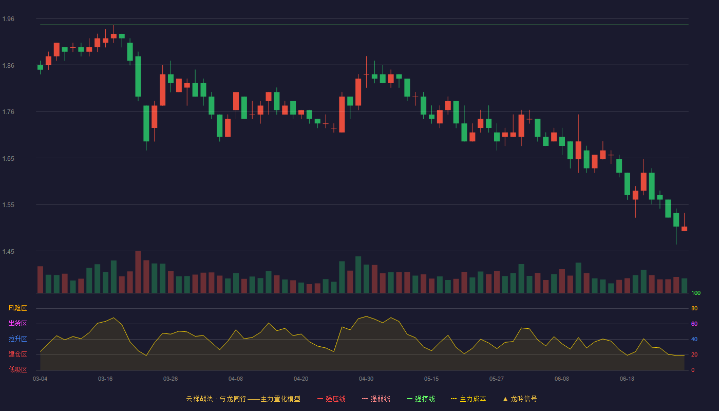Viewport: 719px width, 411px height.
Task: Click the 03-26 date label
Action: click(x=171, y=379)
